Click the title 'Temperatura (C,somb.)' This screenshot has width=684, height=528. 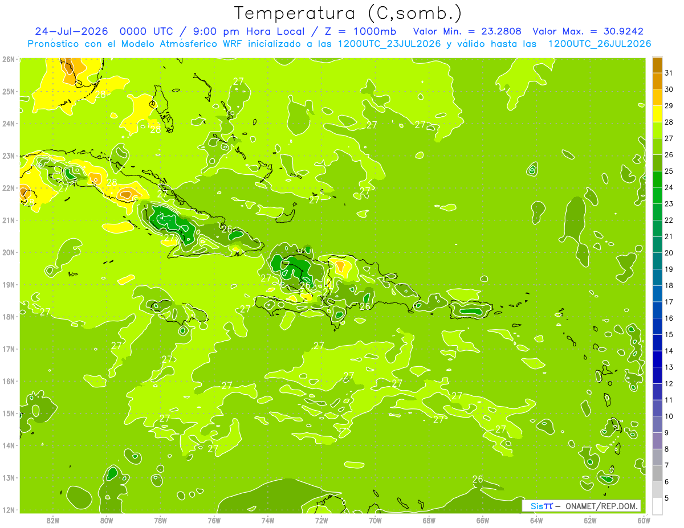(x=348, y=13)
